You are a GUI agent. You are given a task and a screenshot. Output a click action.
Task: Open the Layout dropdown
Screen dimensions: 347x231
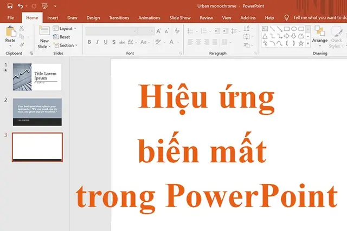65,29
